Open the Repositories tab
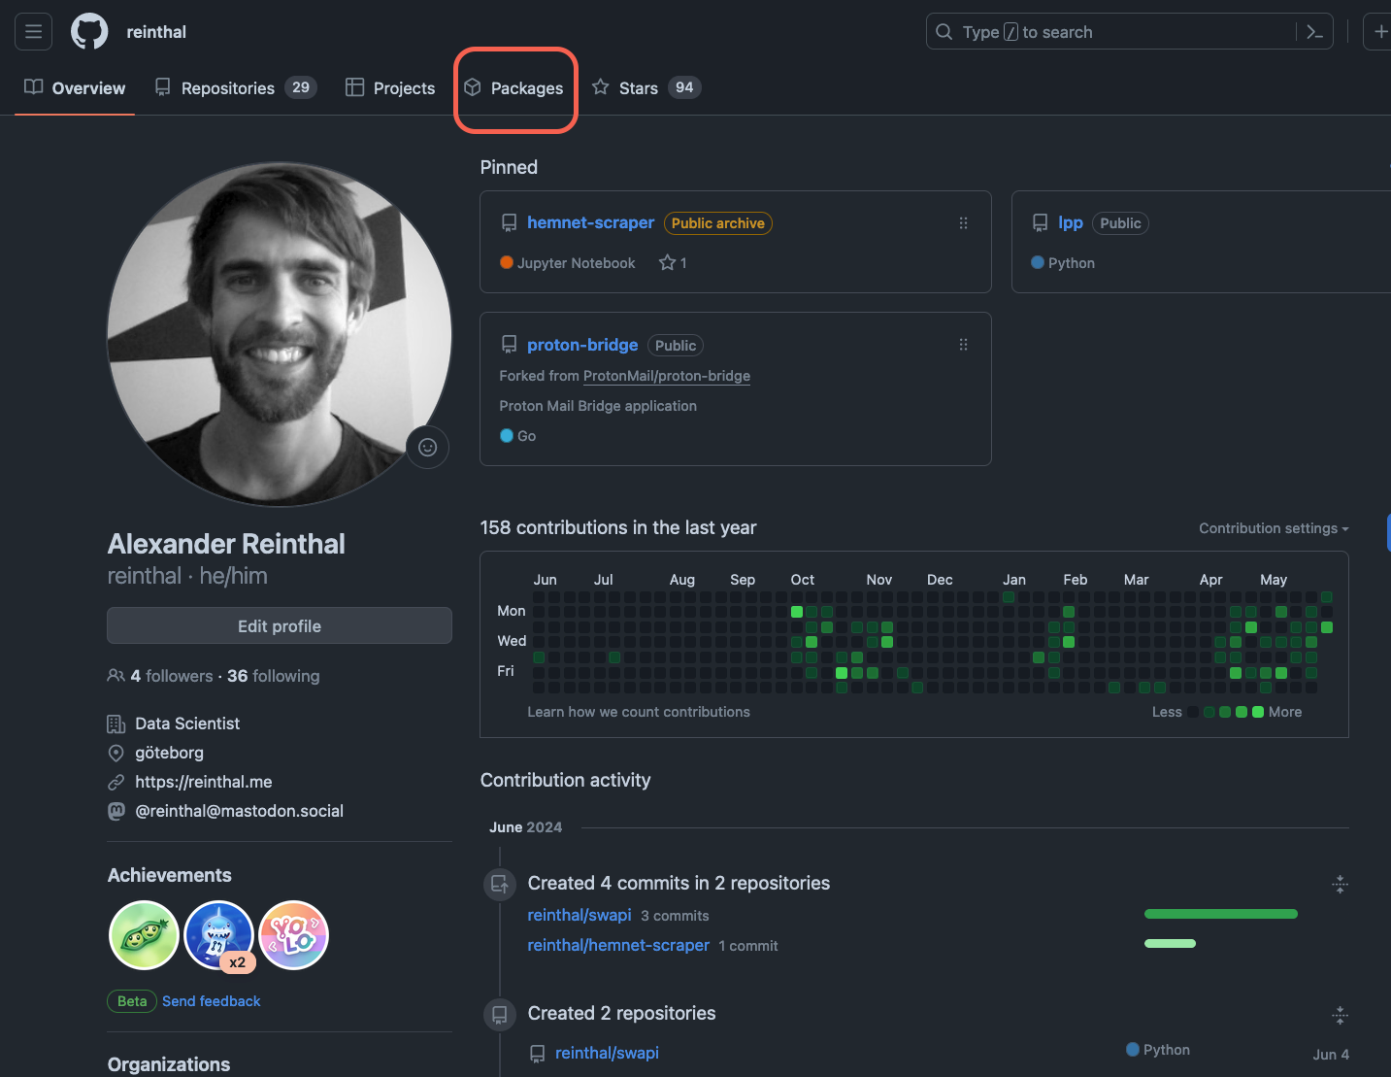The height and width of the screenshot is (1077, 1391). (x=236, y=88)
